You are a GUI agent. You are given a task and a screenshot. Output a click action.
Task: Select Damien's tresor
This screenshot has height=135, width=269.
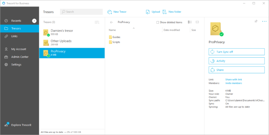(72, 32)
